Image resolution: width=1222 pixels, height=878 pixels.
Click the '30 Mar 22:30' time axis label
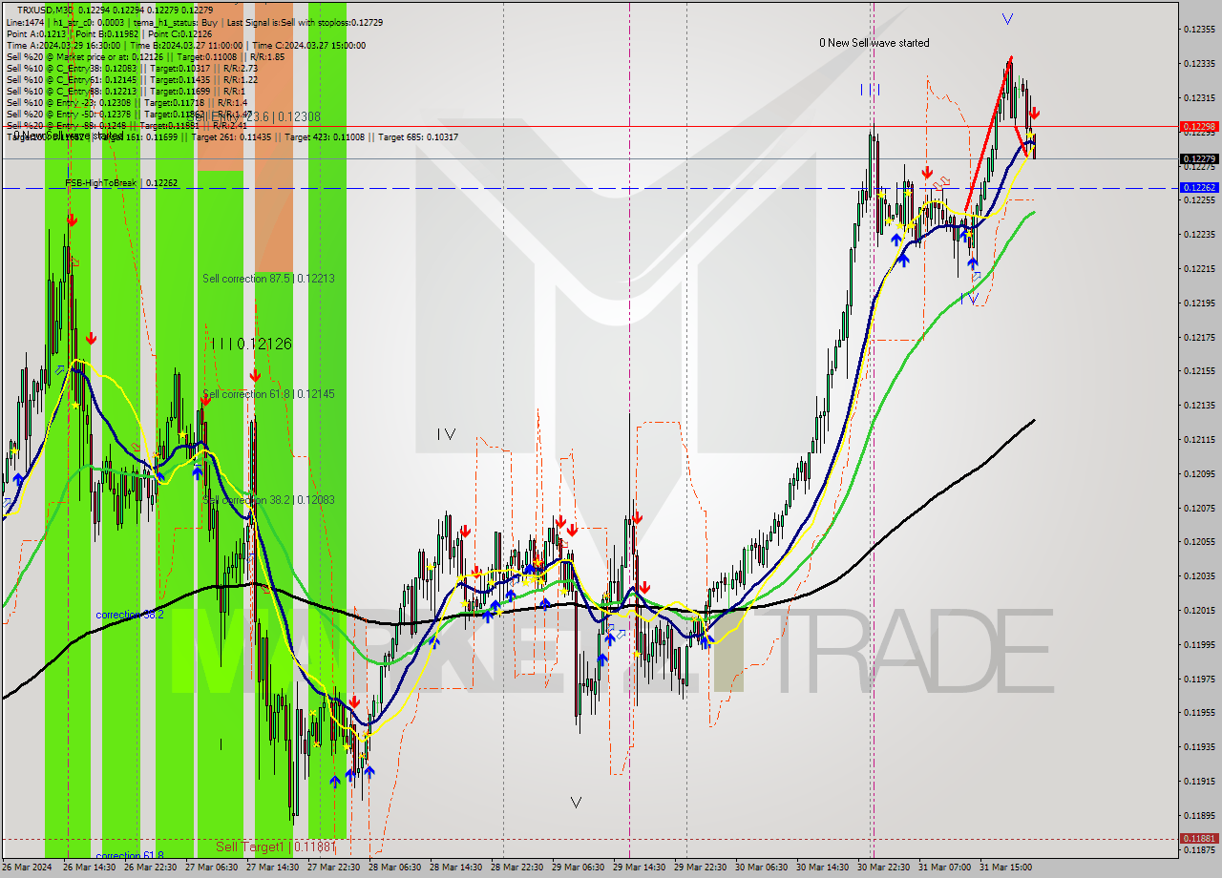coord(884,868)
